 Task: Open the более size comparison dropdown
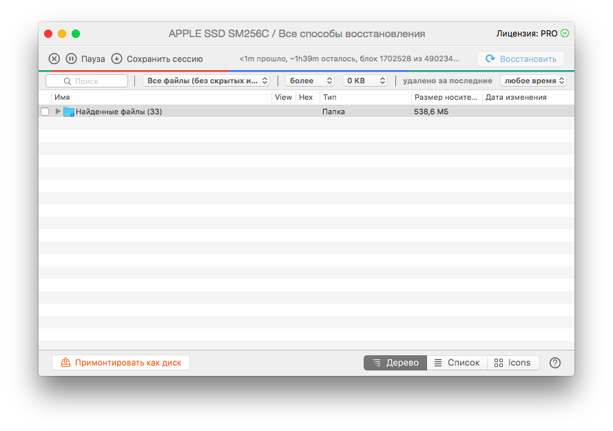coord(309,81)
